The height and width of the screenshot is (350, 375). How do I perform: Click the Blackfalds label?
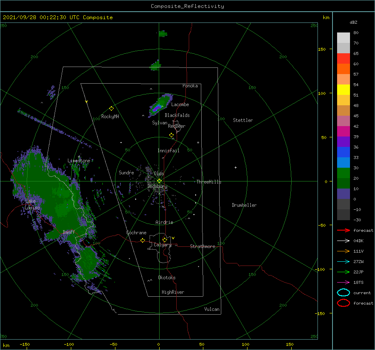coord(177,115)
